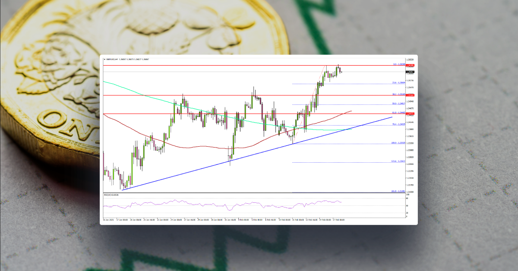Click the 38.2 Fibonacci retracement label
Image resolution: width=518 pixels, height=271 pixels.
(398, 94)
